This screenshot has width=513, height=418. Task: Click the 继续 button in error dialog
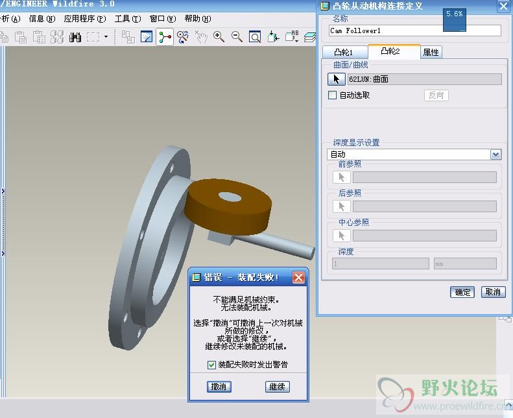[x=277, y=387]
